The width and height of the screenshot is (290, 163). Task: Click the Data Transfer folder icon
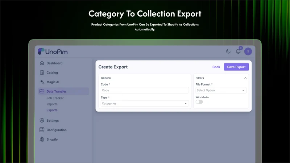coord(42,91)
